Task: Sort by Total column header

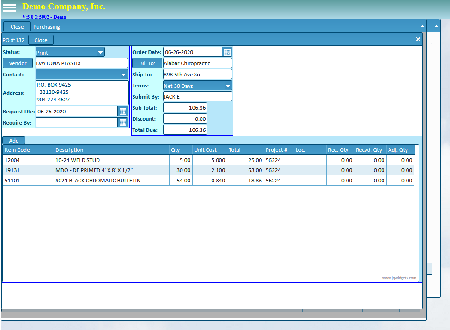Action: pyautogui.click(x=245, y=150)
